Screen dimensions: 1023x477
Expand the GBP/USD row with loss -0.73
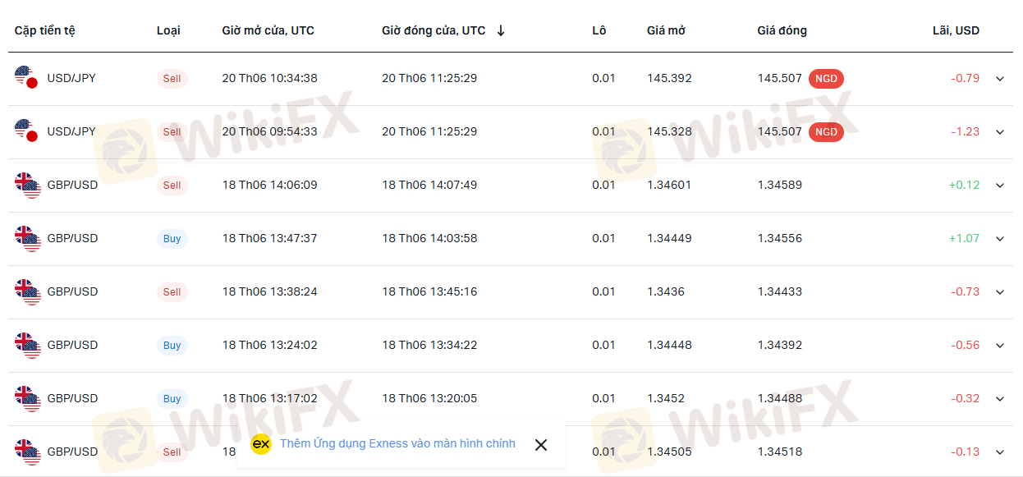pos(999,292)
